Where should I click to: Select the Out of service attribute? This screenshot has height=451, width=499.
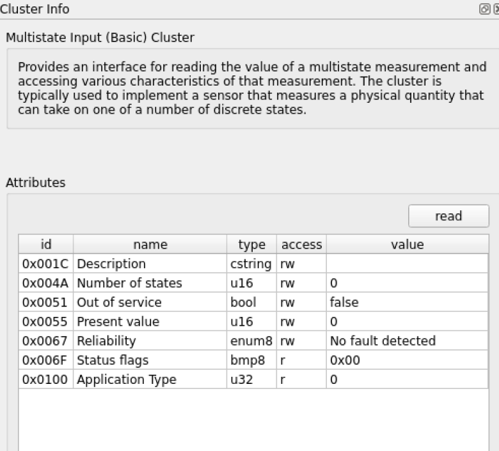[x=253, y=302]
